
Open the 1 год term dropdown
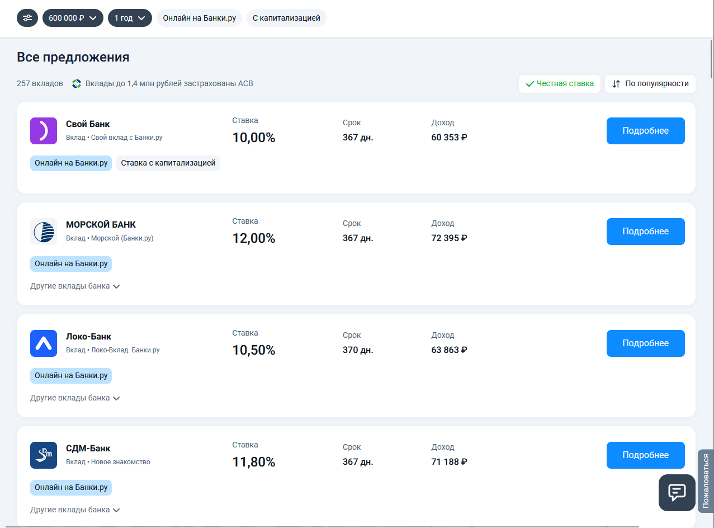pyautogui.click(x=130, y=18)
